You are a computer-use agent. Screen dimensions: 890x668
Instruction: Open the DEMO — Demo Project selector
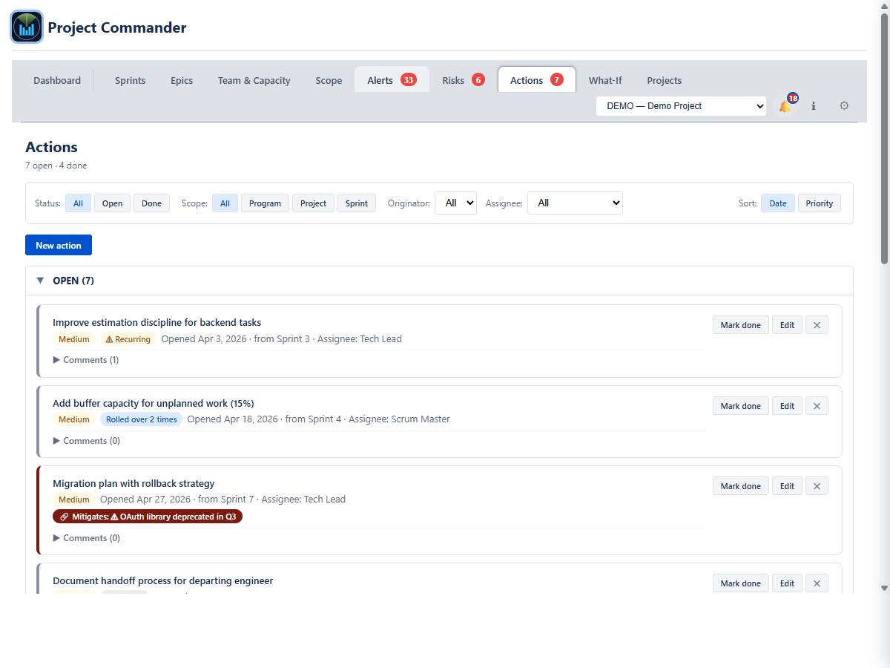[x=681, y=106]
